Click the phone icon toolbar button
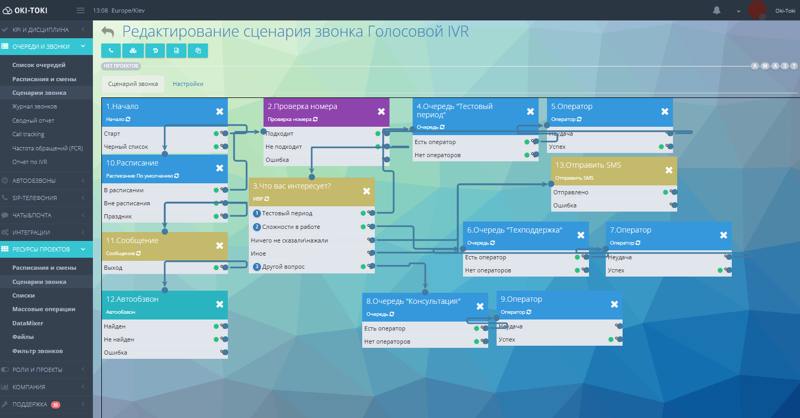This screenshot has width=800, height=418. [x=111, y=50]
